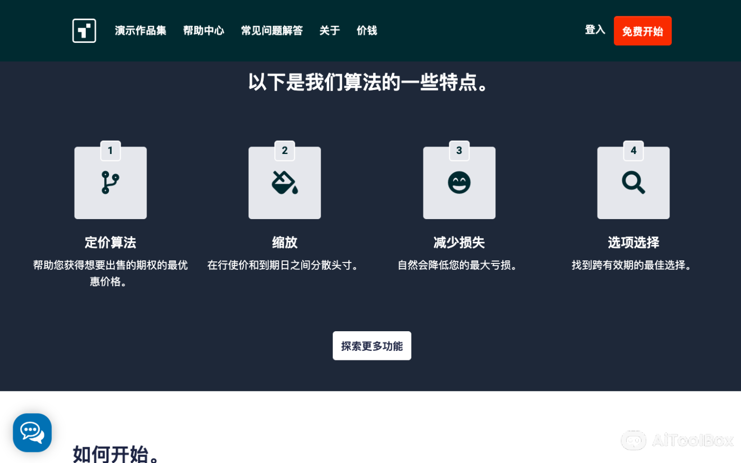Open the 关于 page from navigation
Image resolution: width=741 pixels, height=463 pixels.
(x=329, y=30)
